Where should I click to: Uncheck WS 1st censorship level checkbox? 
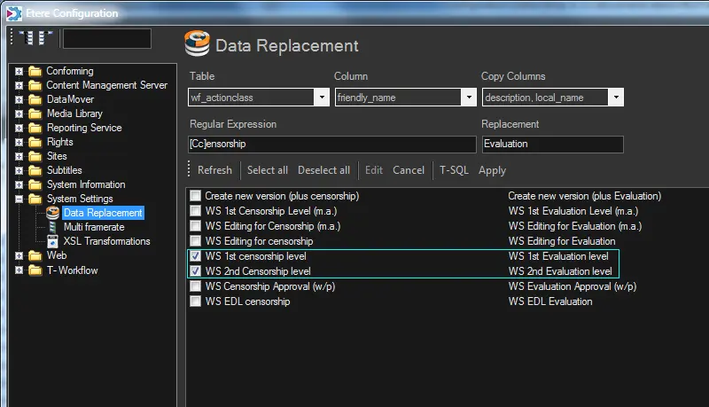195,256
